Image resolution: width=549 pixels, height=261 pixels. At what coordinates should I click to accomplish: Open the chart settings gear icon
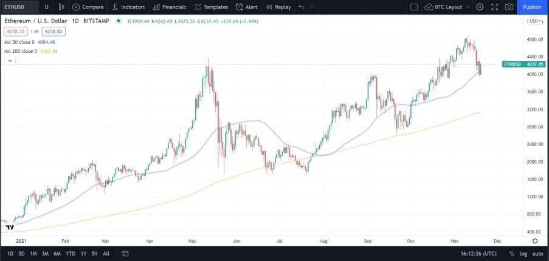point(480,7)
